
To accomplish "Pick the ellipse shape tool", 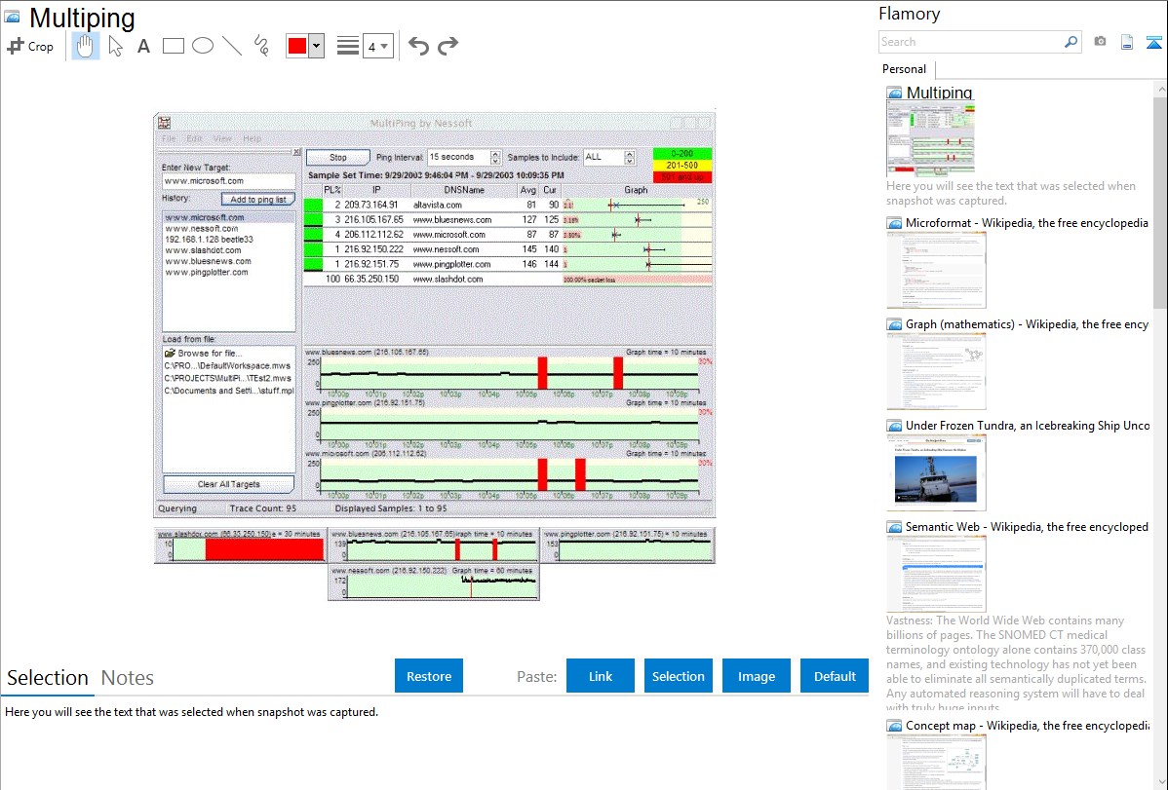I will tap(203, 46).
